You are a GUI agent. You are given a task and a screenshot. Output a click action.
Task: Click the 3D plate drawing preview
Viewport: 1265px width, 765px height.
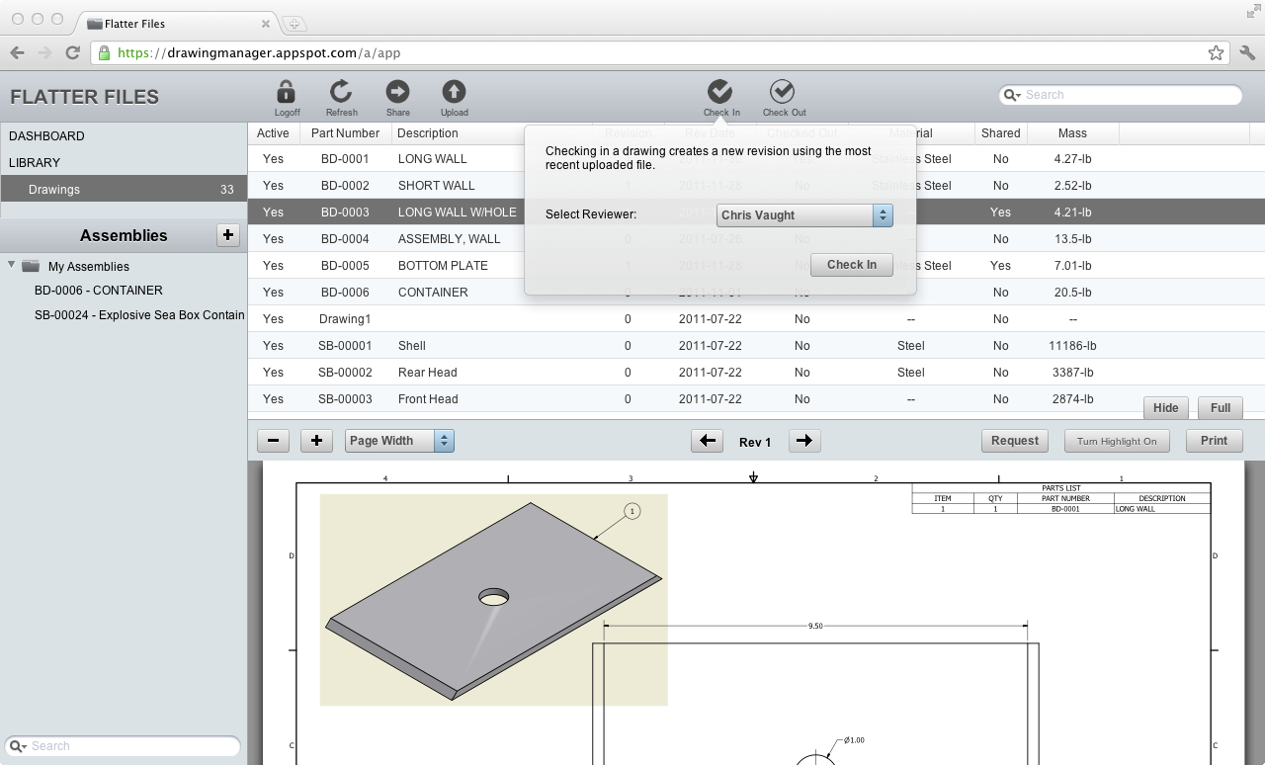point(493,600)
